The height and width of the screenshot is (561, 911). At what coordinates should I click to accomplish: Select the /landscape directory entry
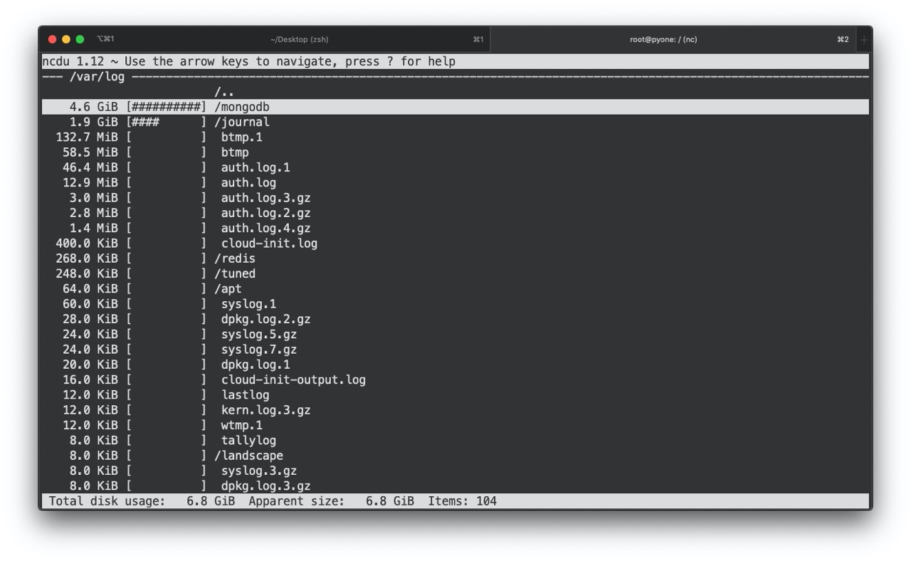point(248,456)
